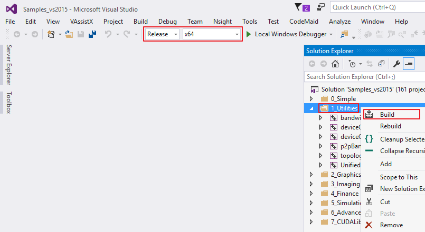
Task: Click the Cut scissors icon
Action: 369,202
